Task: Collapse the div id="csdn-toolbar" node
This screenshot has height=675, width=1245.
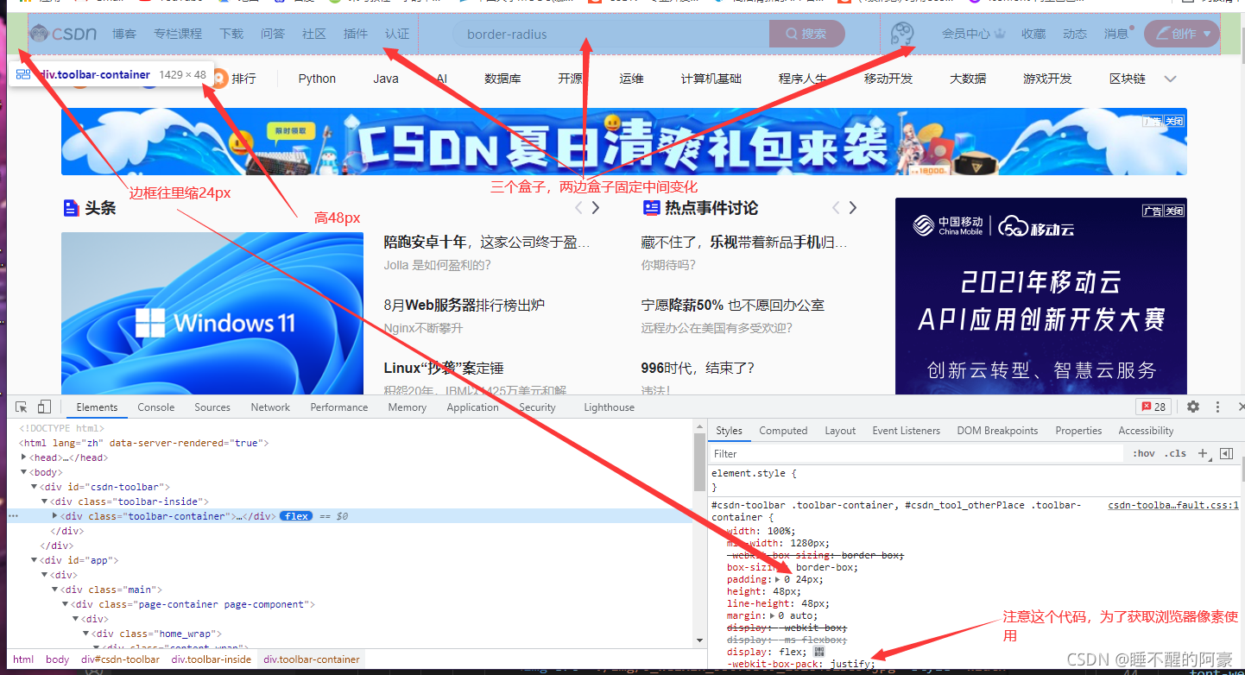Action: [x=35, y=487]
